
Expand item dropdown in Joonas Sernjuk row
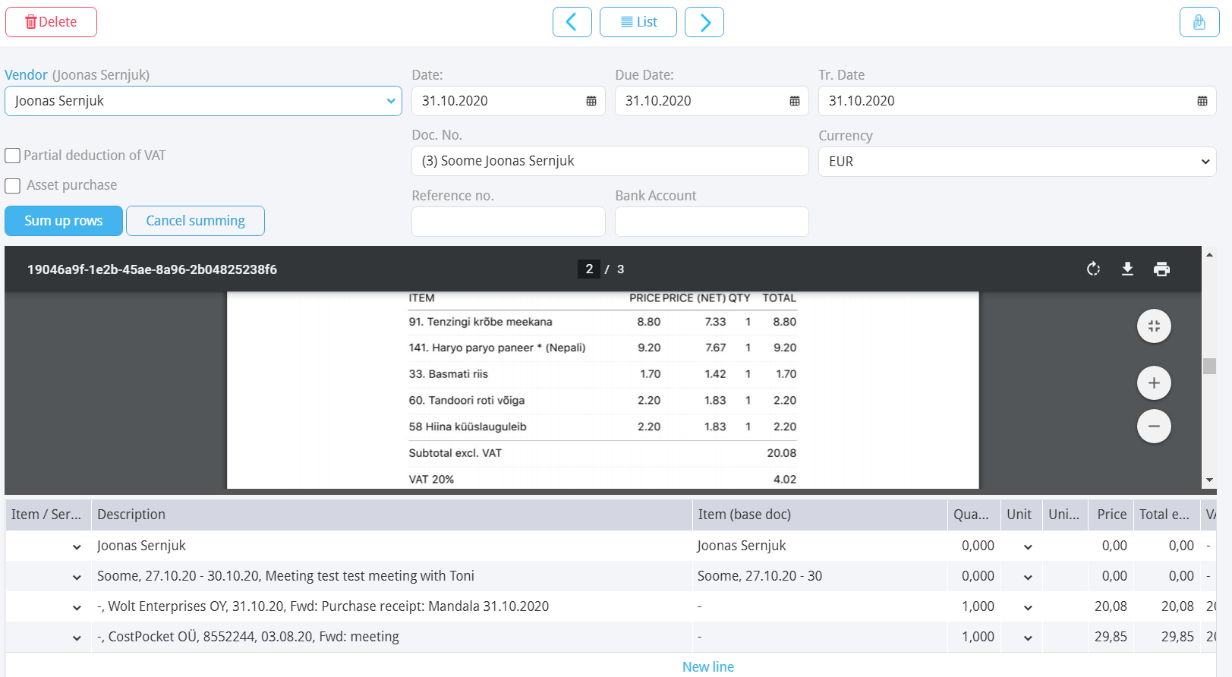pyautogui.click(x=77, y=547)
